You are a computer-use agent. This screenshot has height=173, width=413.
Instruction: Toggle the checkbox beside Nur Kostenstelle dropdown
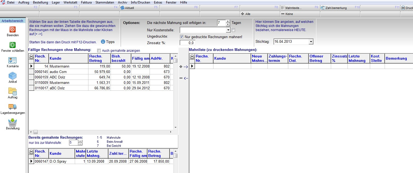(233, 30)
